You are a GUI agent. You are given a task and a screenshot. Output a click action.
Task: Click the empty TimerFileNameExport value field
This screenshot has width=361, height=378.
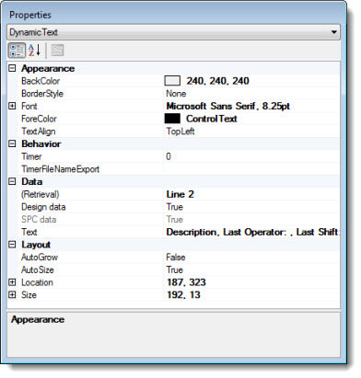coord(251,169)
